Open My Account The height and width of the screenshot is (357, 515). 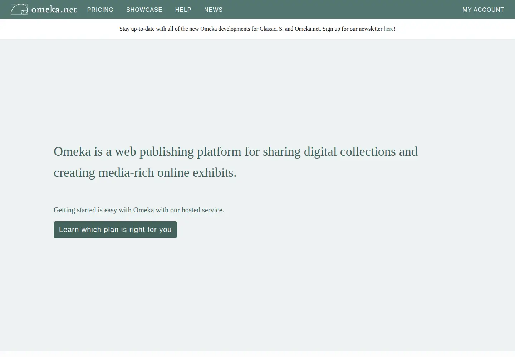coord(483,10)
